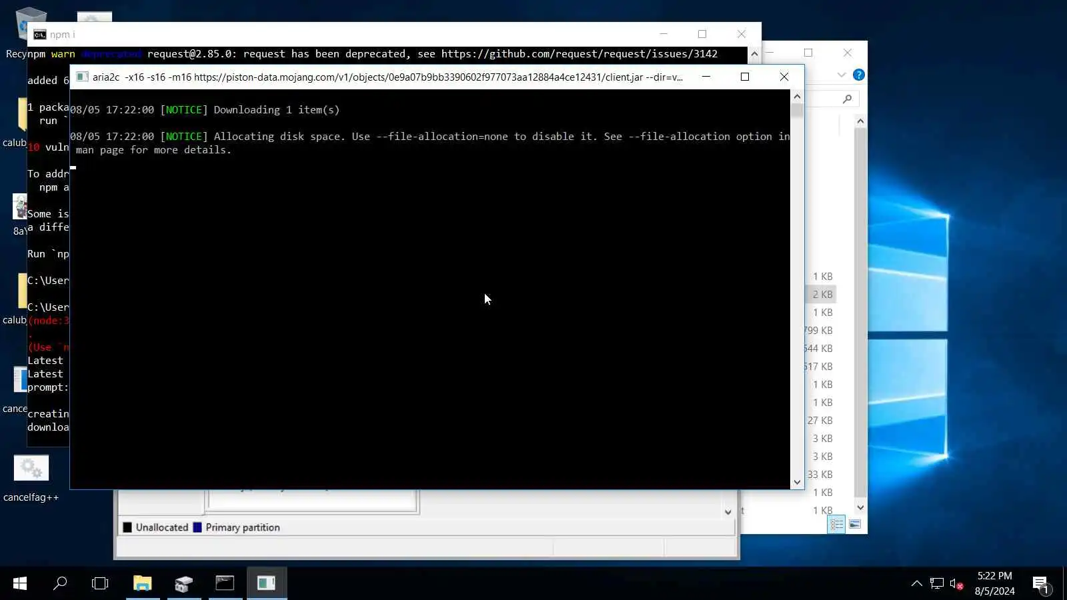Open Task View on the taskbar

tap(100, 583)
